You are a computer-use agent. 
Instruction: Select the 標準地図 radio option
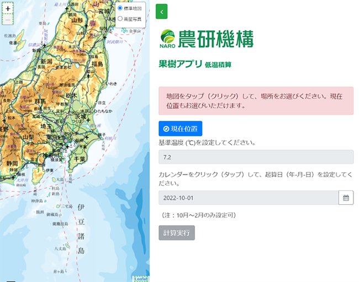120,8
